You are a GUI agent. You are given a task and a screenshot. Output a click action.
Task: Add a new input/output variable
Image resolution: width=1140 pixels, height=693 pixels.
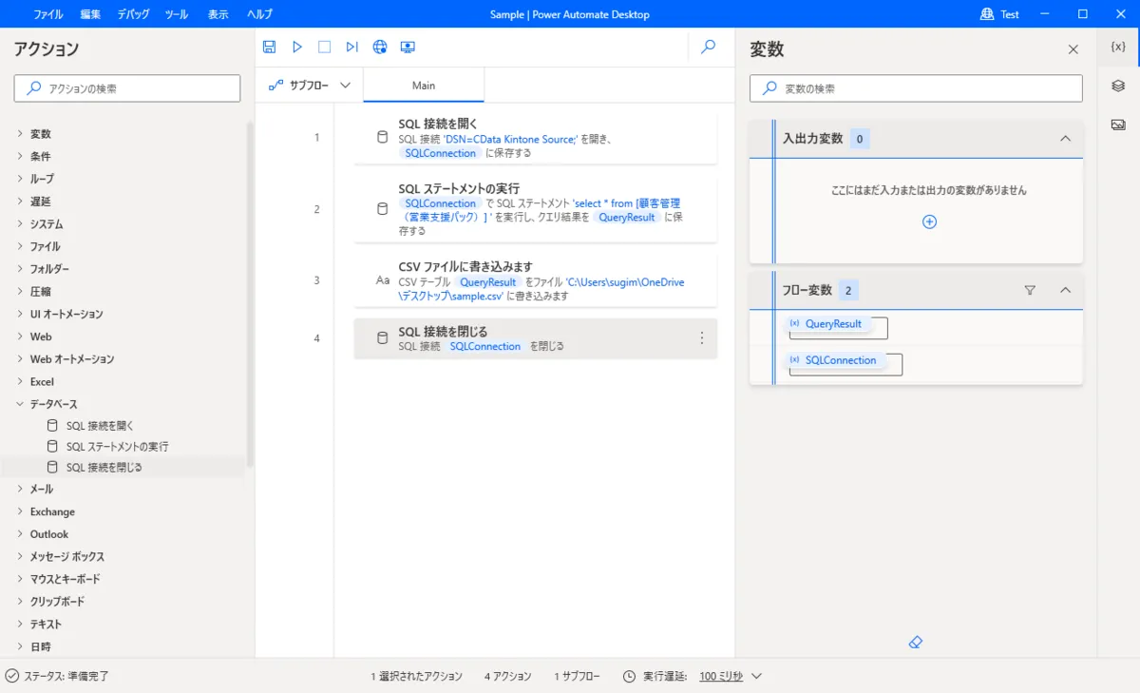[929, 221]
